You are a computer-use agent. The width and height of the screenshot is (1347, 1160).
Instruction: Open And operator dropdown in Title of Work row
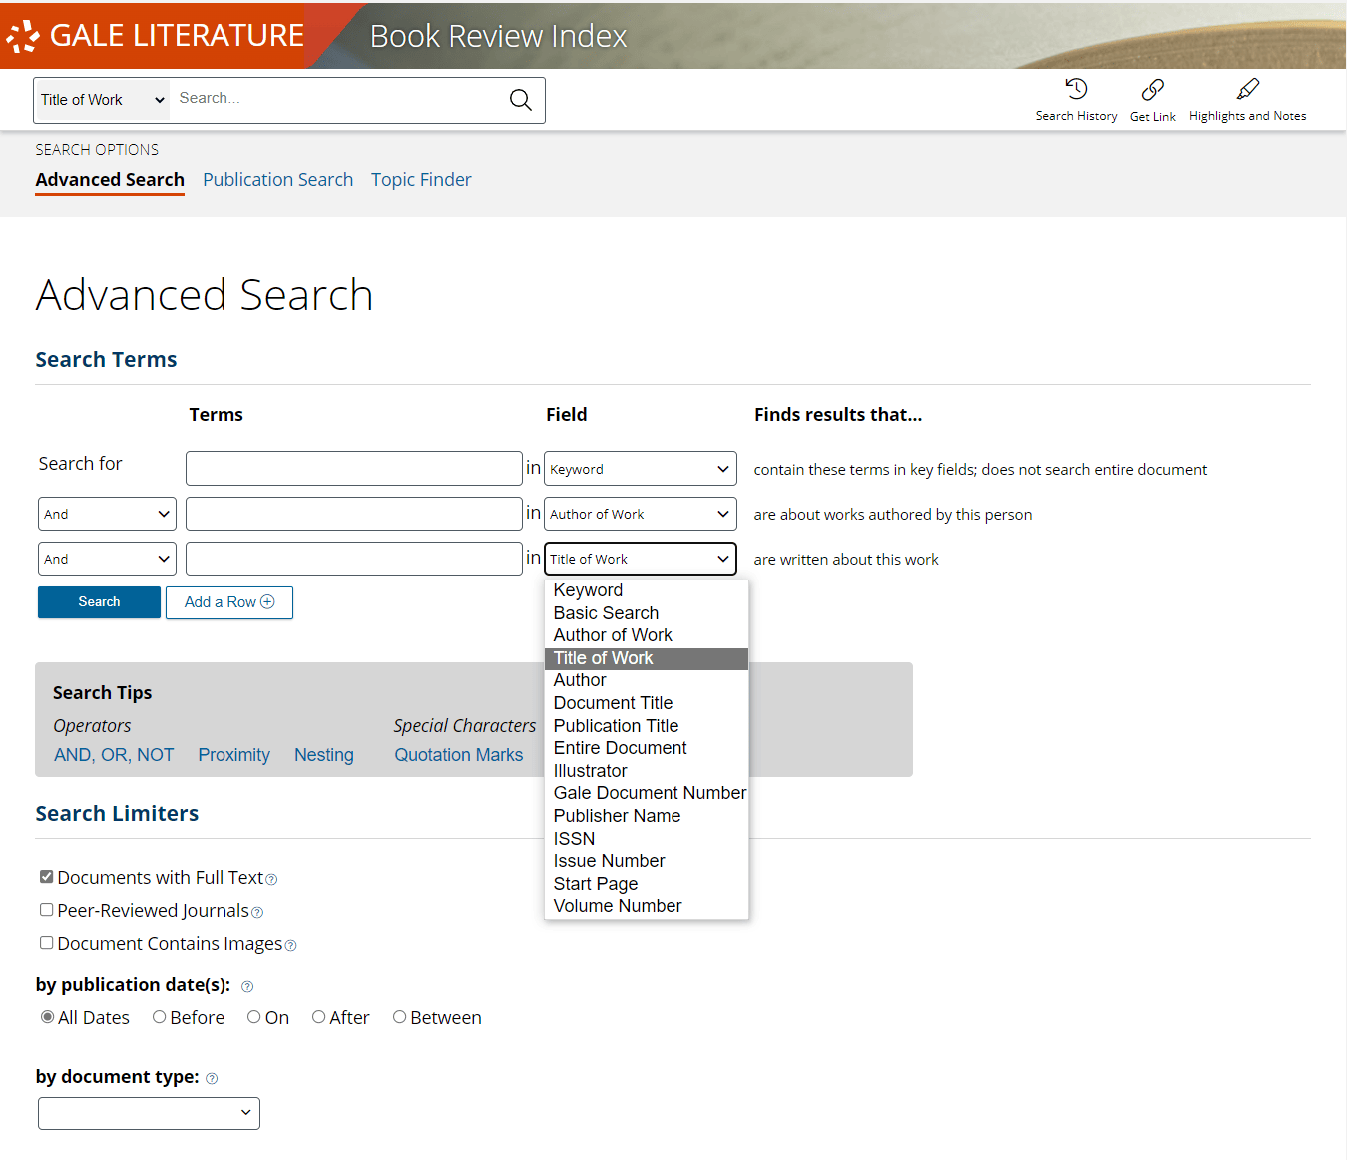(107, 559)
